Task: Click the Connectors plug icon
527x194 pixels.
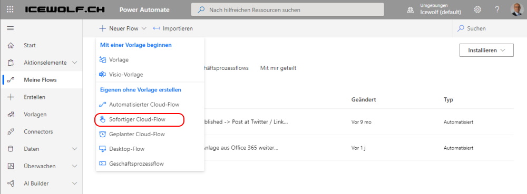Action: 11,131
